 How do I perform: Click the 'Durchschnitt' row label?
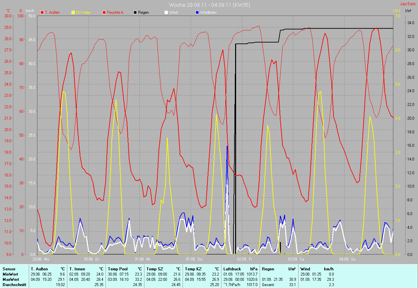pos(14,285)
